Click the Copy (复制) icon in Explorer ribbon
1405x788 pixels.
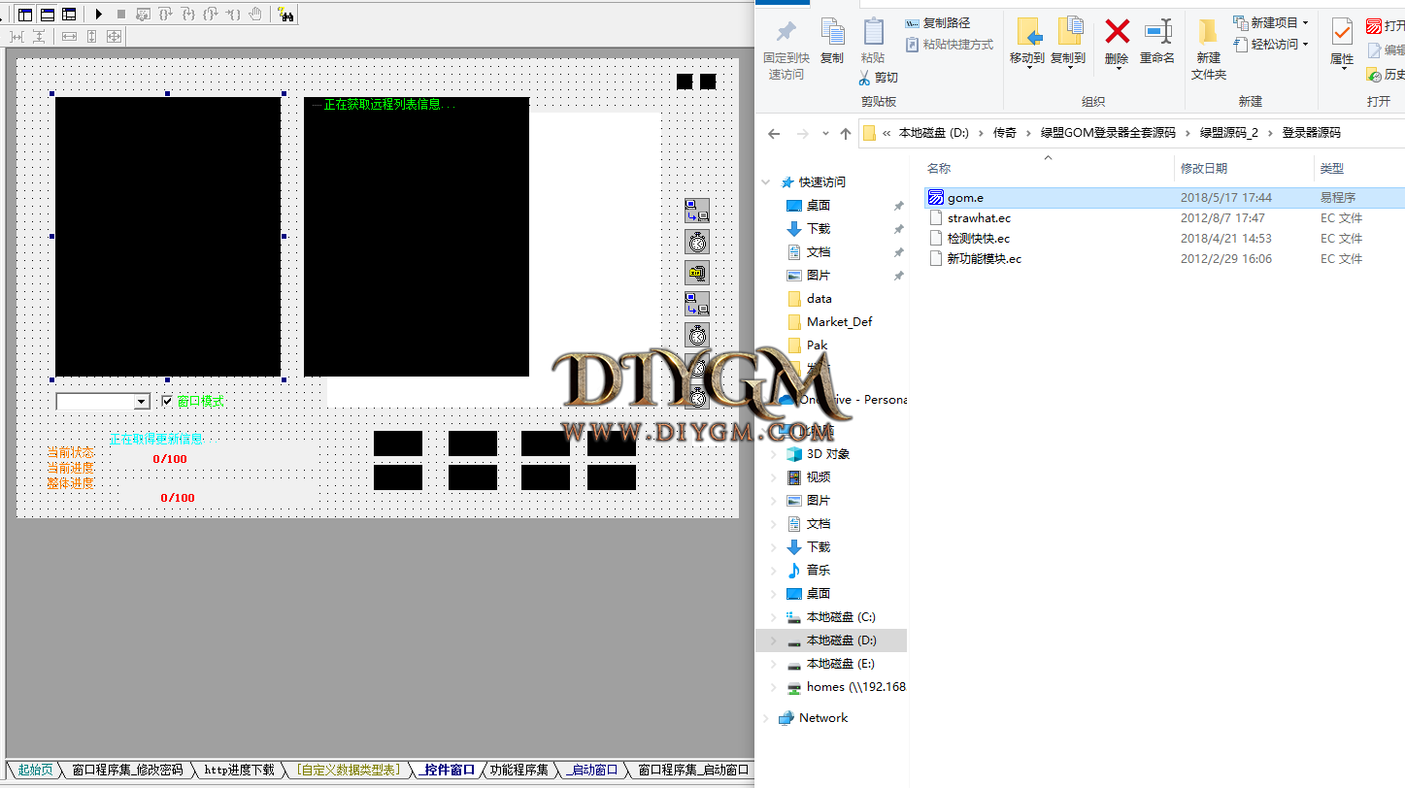tap(832, 31)
